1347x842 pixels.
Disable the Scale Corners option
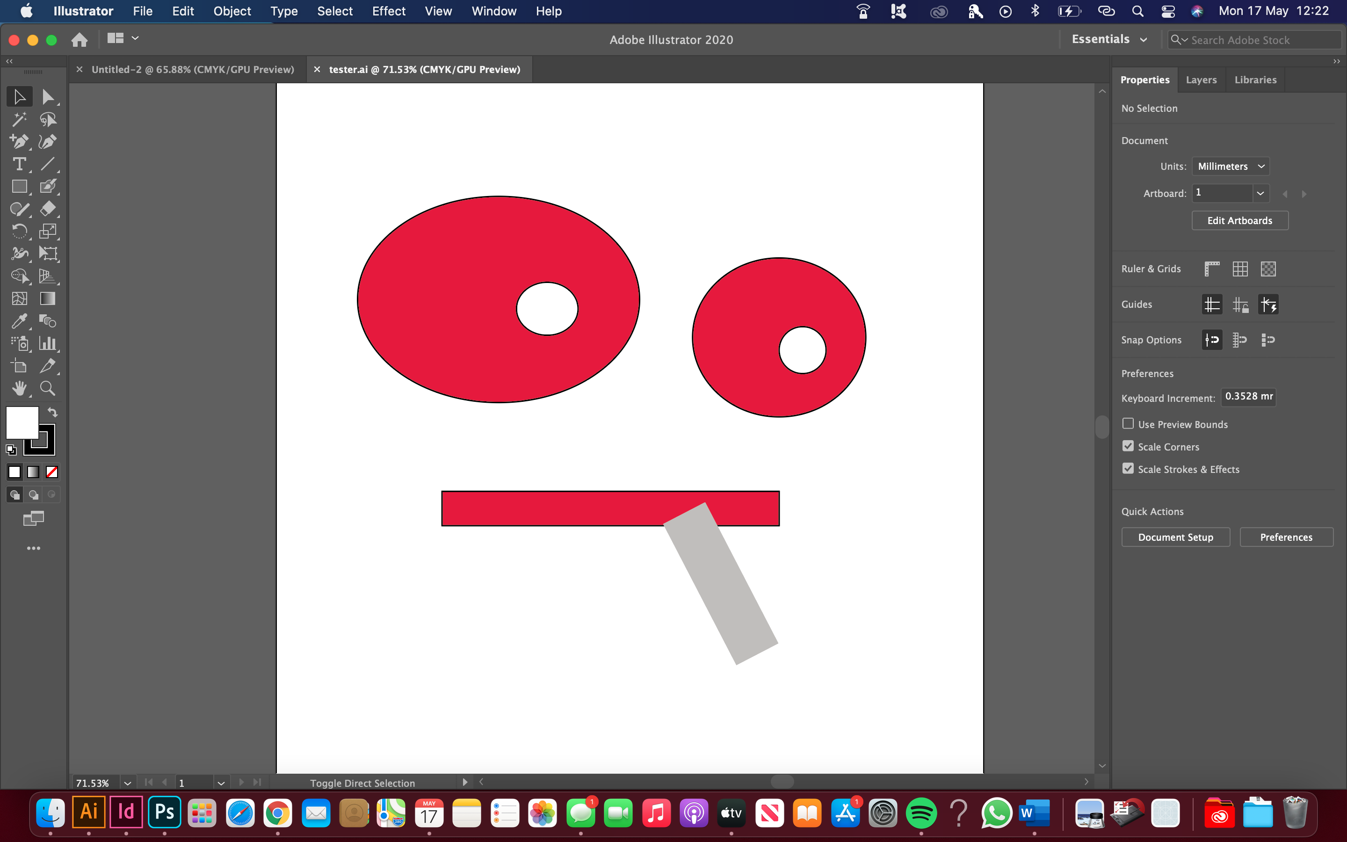[1128, 445]
